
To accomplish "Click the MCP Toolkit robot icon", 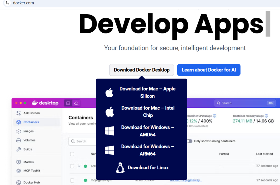I will coord(19,171).
